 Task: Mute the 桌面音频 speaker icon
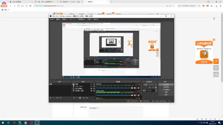tap(135, 88)
